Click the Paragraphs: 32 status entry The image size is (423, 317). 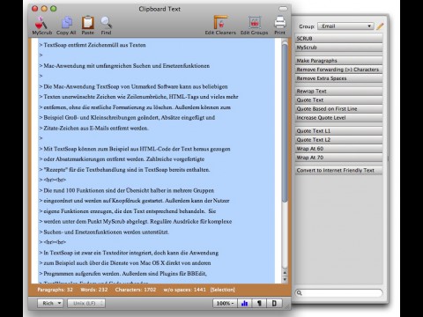pyautogui.click(x=55, y=290)
